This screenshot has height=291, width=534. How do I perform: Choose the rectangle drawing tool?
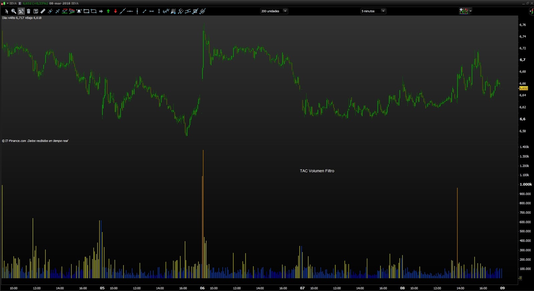point(86,11)
